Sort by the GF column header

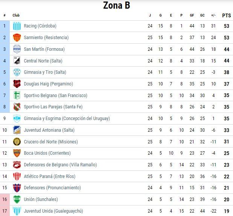point(192,15)
